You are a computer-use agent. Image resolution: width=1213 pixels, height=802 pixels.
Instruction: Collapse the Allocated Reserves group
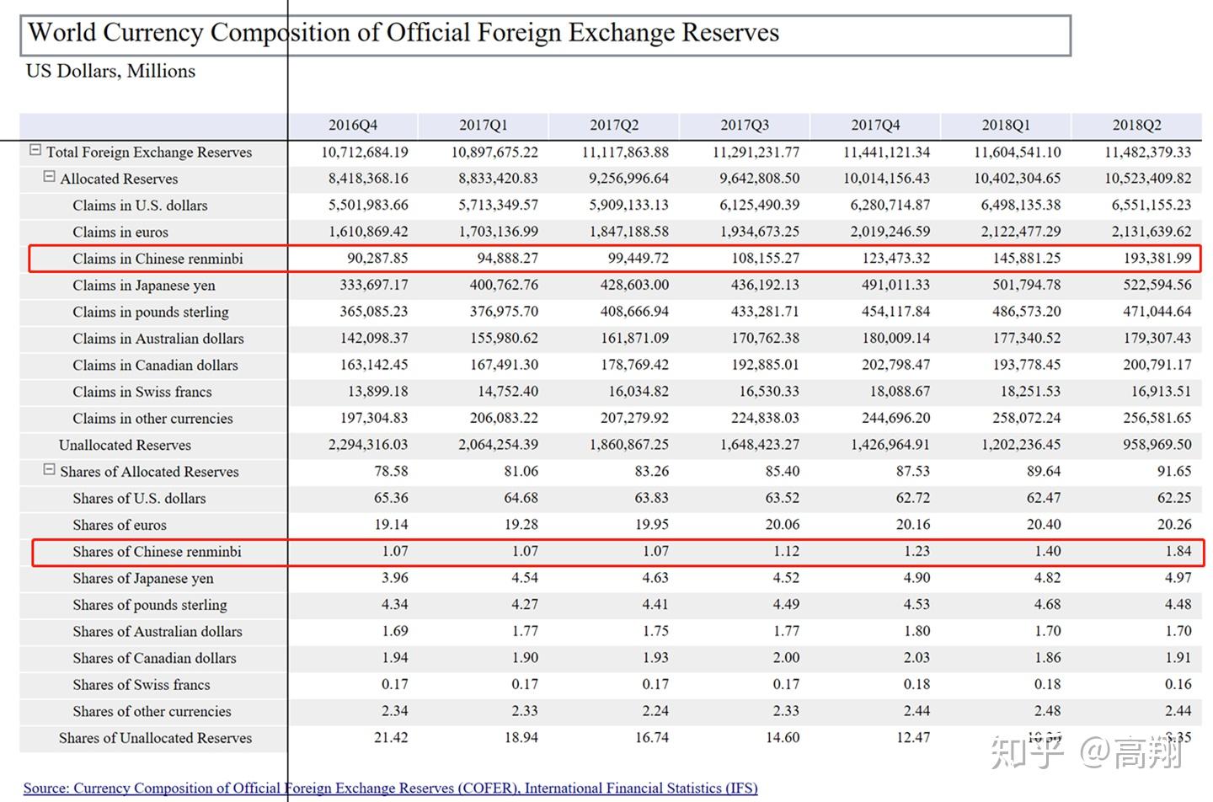pos(49,178)
